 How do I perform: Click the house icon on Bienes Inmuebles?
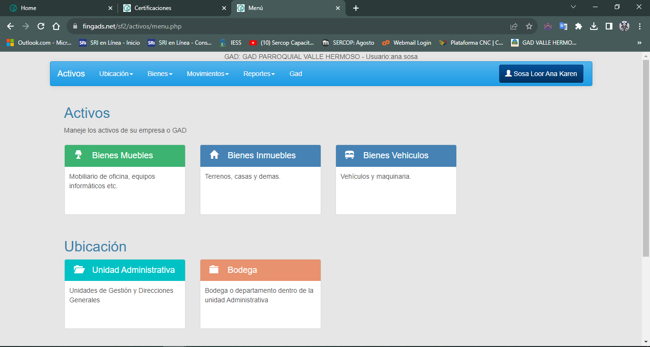click(x=214, y=155)
